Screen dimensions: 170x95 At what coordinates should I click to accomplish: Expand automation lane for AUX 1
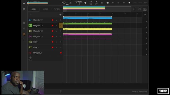coord(147,44)
